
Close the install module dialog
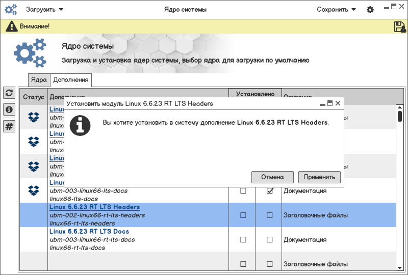pos(338,103)
